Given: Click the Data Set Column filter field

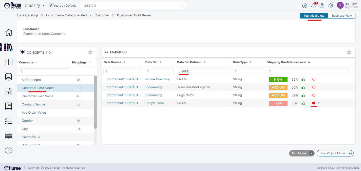Looking at the screenshot, I should [x=203, y=71].
